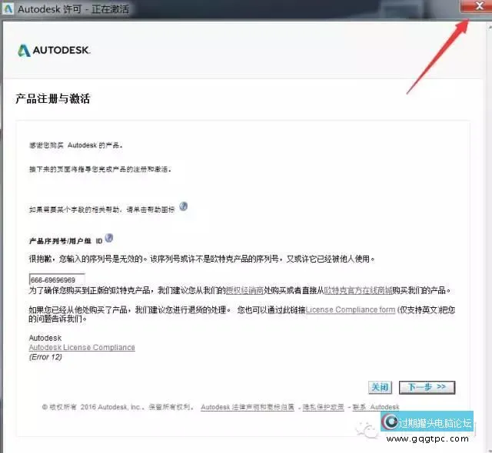Click the (Error 12) text
The width and height of the screenshot is (492, 453).
(x=45, y=357)
